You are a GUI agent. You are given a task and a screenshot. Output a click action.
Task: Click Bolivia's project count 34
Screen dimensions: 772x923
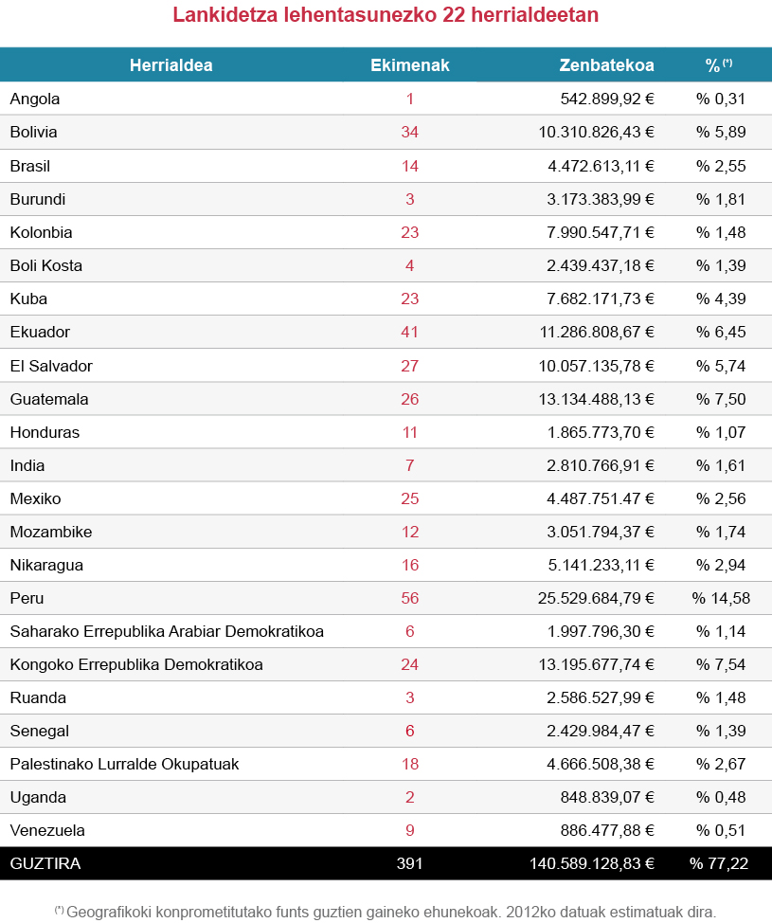coord(409,132)
